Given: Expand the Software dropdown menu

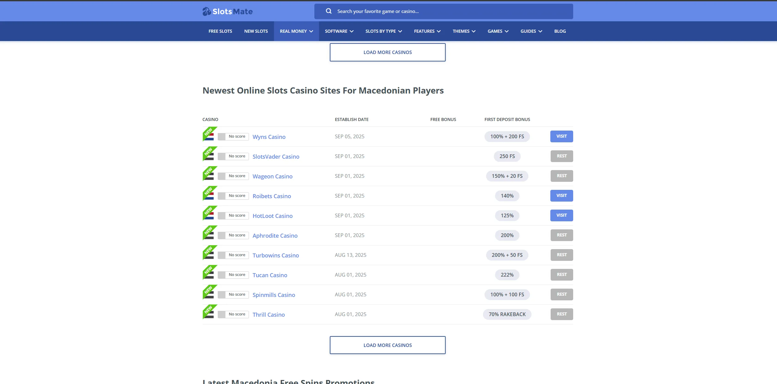Looking at the screenshot, I should [x=339, y=31].
